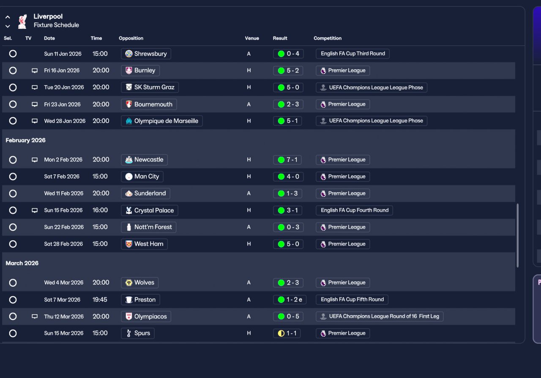Click TV icon for Burnley match
Screen dimensions: 541x378
coord(35,71)
